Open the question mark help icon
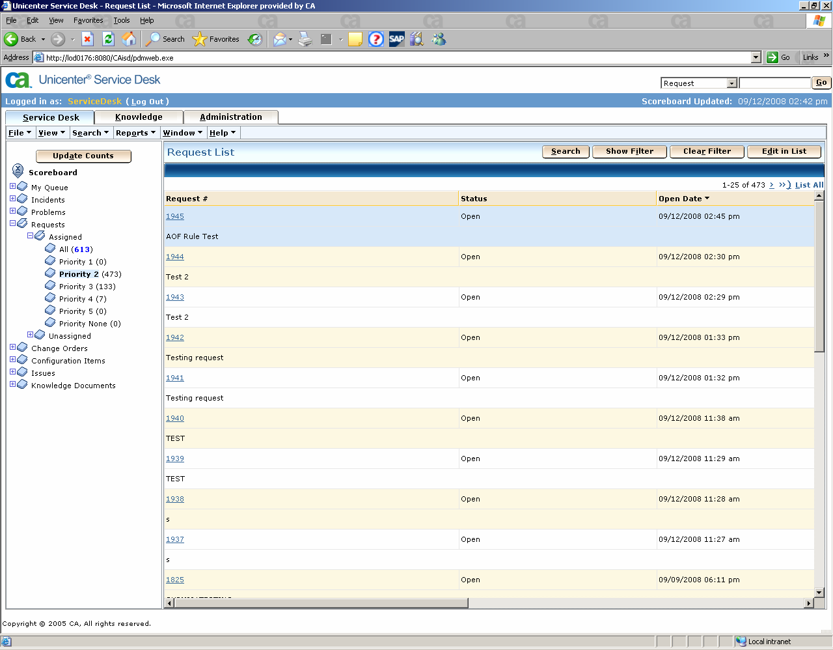The width and height of the screenshot is (833, 650). click(376, 39)
